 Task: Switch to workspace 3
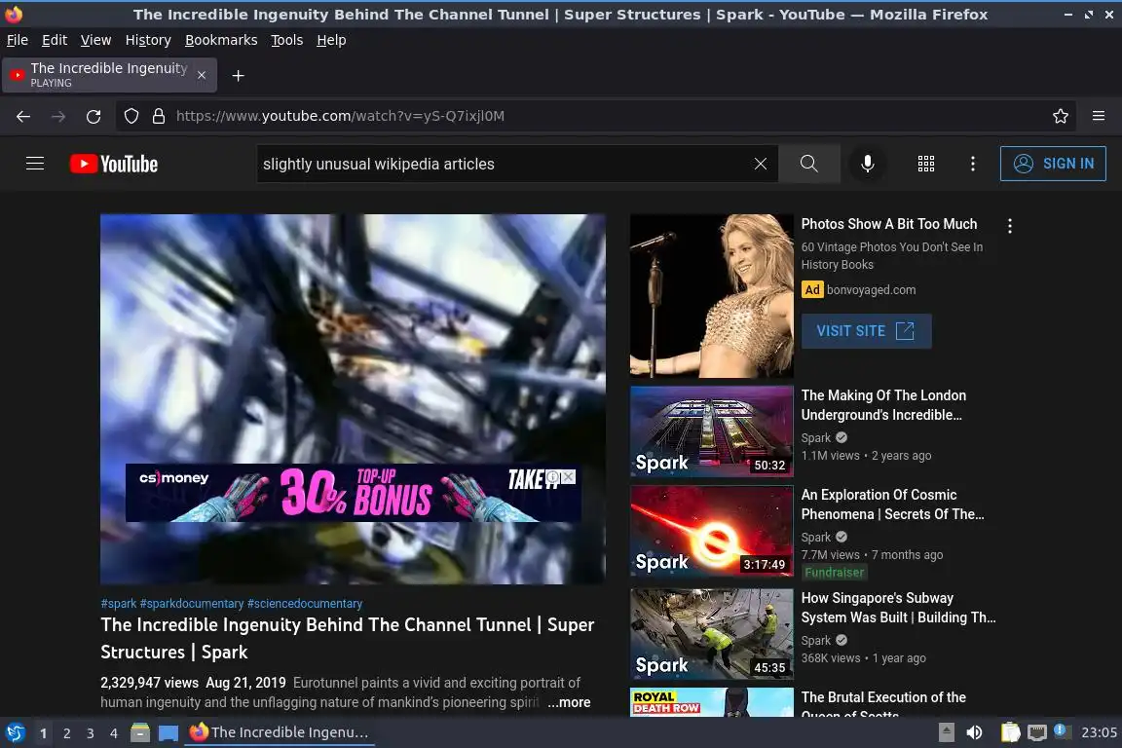[x=91, y=733]
